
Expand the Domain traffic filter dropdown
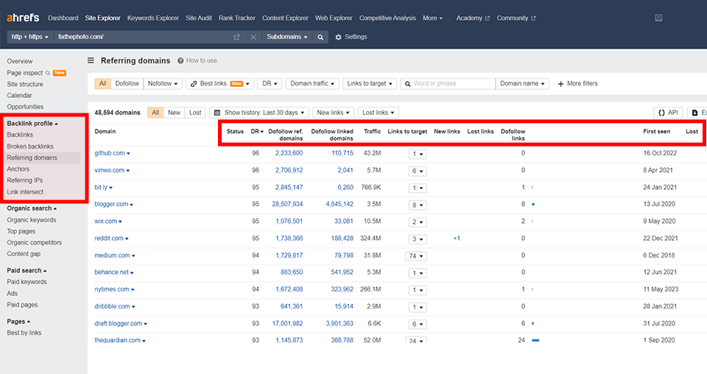[312, 84]
